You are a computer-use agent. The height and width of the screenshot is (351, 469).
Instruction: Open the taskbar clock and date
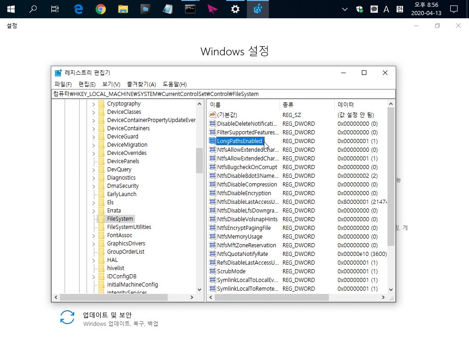tap(426, 9)
